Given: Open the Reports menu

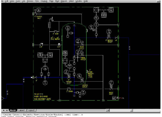Looking at the screenshot, I should (x=64, y=1).
